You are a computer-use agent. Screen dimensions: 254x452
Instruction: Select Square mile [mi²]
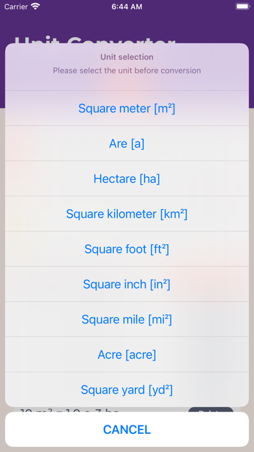point(127,319)
